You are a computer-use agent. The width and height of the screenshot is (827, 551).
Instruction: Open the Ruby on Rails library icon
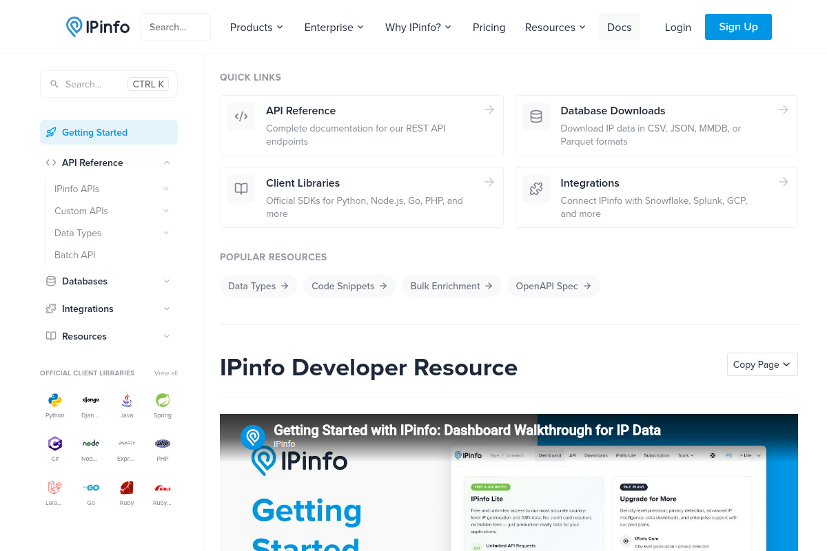(163, 488)
